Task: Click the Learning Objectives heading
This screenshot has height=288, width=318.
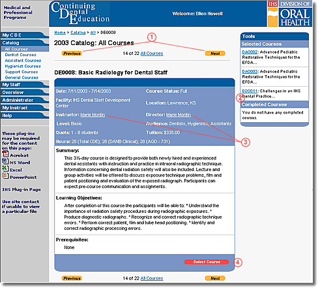Action: pos(79,198)
